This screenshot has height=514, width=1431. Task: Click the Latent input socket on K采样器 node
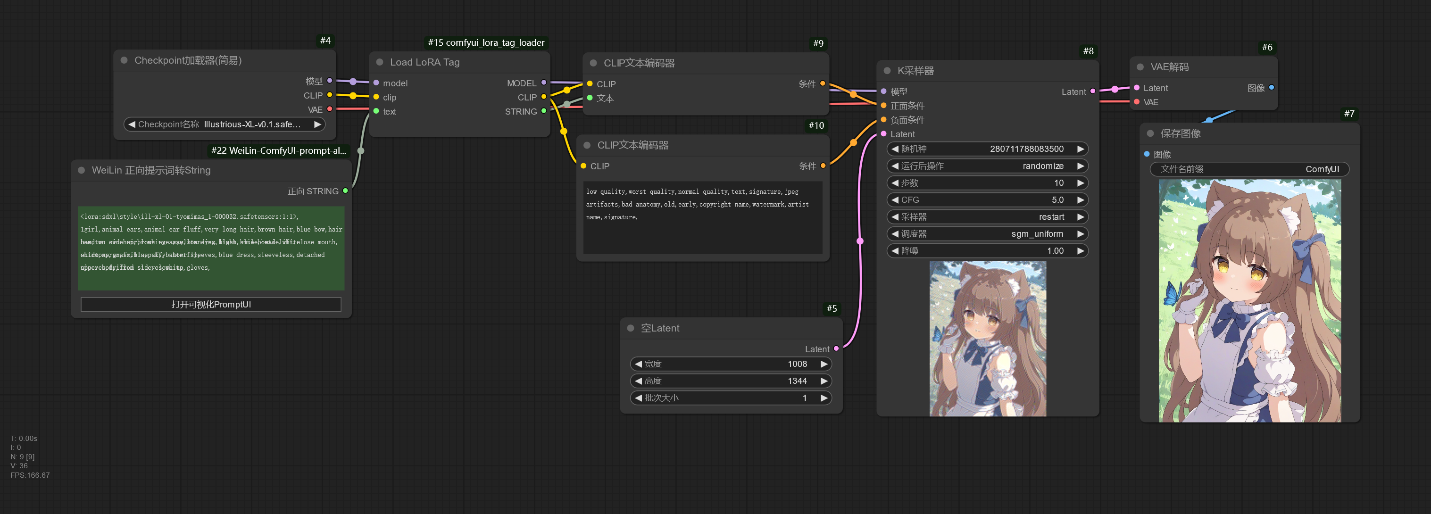coord(884,134)
